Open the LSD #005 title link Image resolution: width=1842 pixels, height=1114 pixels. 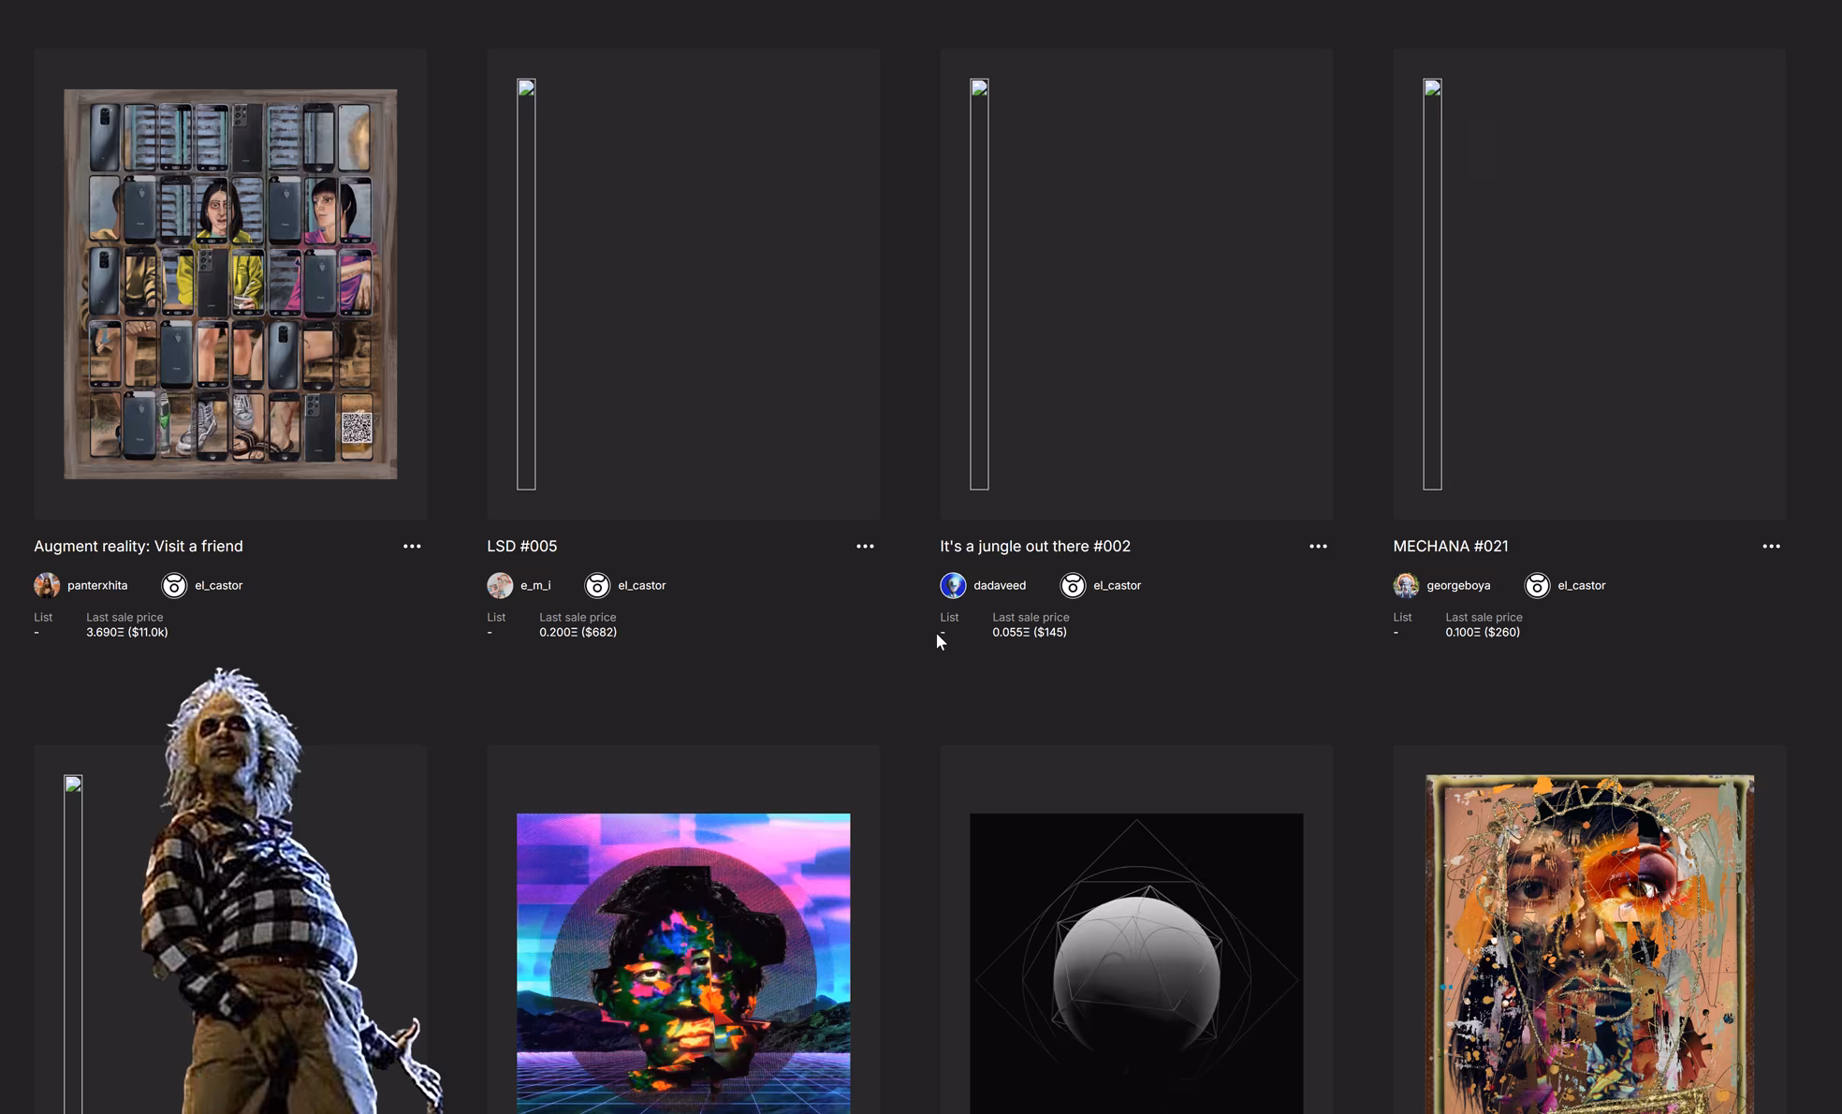pos(522,546)
